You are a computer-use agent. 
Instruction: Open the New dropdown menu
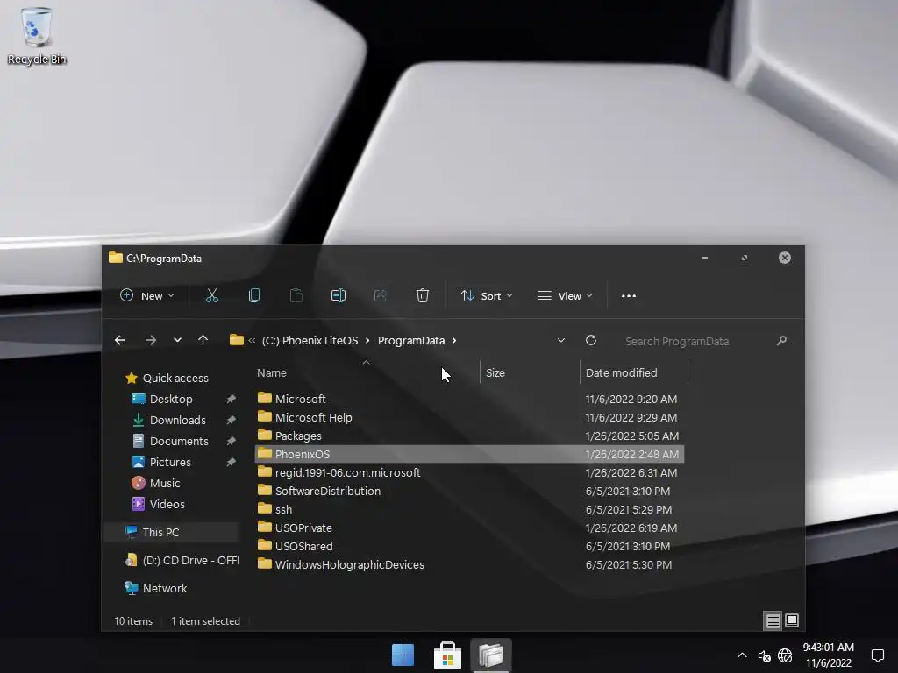click(146, 296)
